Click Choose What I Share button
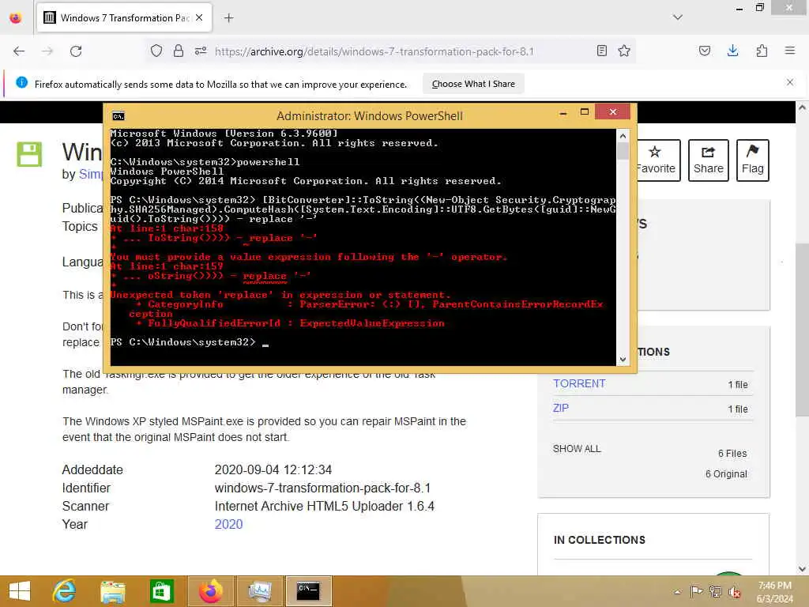The height and width of the screenshot is (607, 809). [473, 84]
